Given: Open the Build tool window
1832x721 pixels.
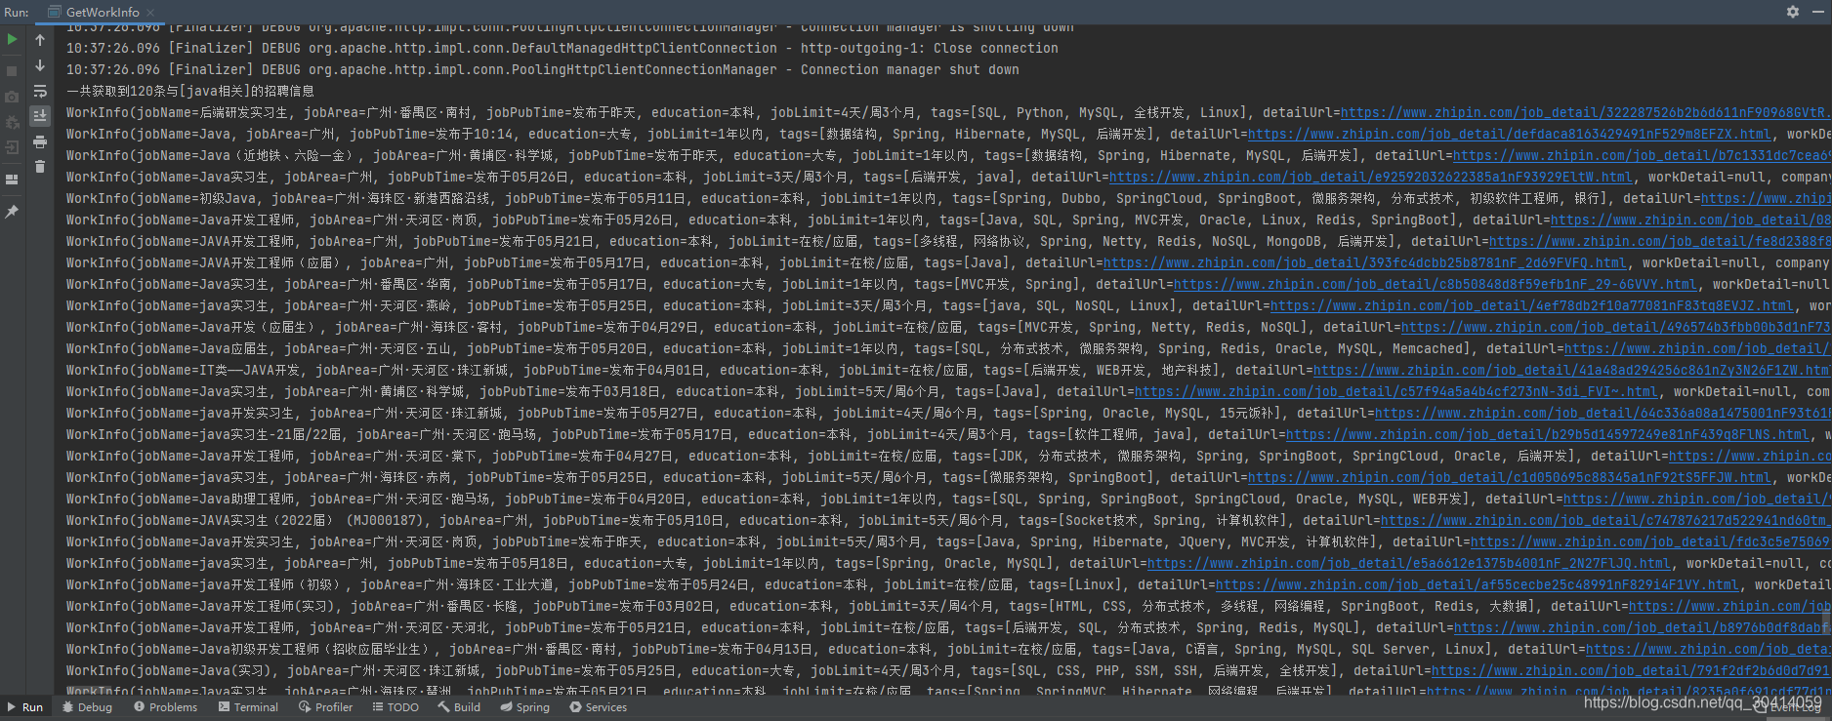Looking at the screenshot, I should (459, 707).
